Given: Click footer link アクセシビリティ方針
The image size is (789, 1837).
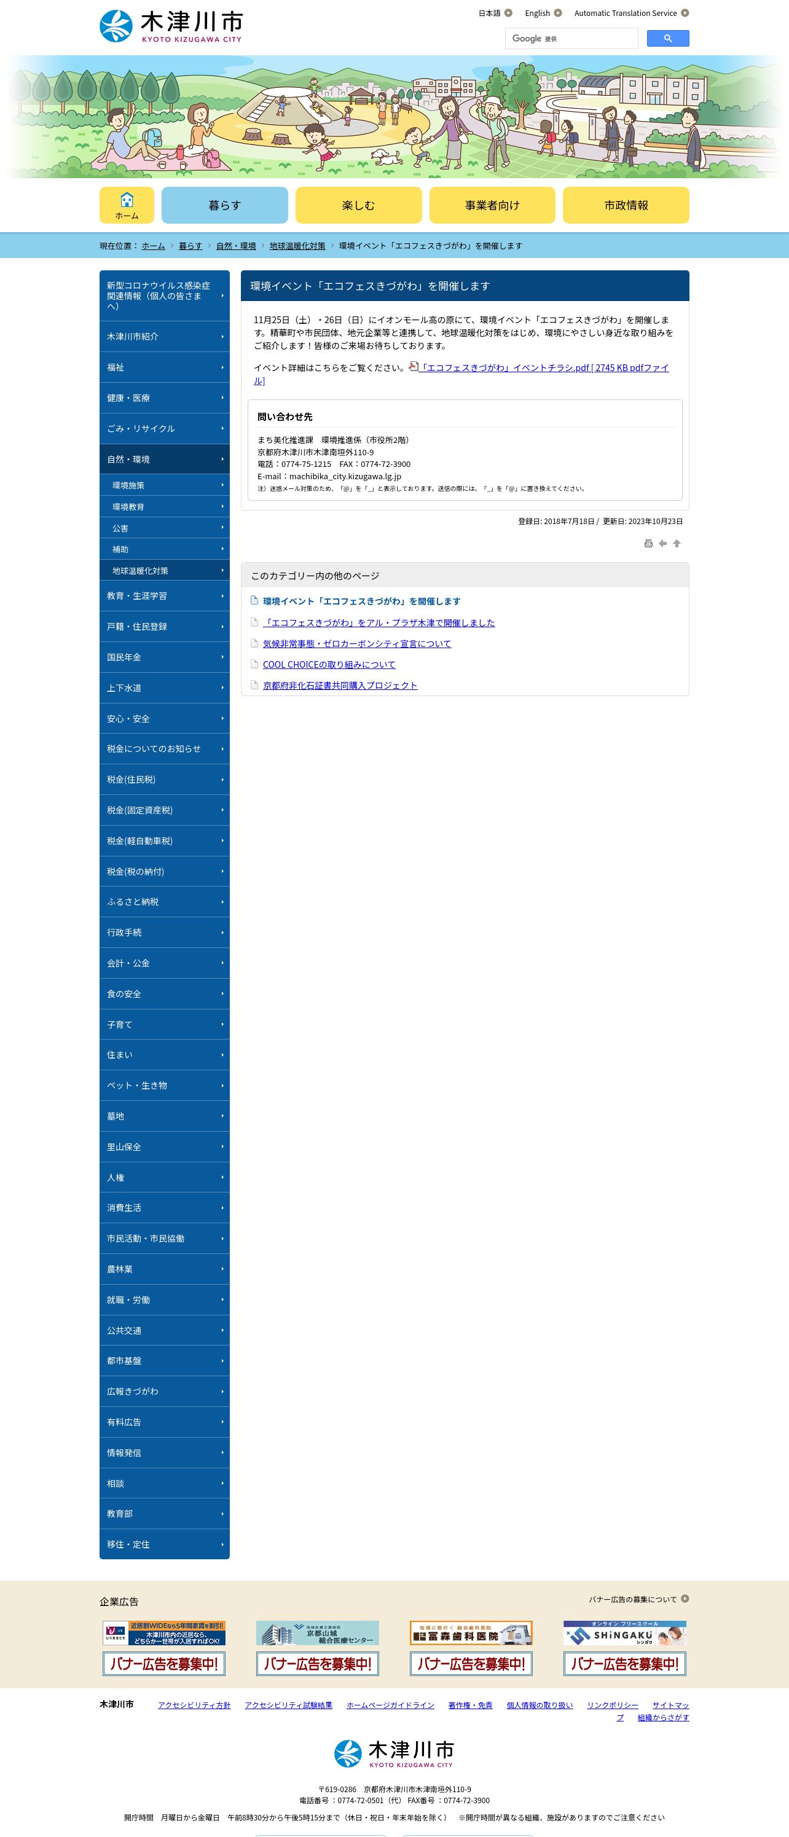Looking at the screenshot, I should tap(194, 1705).
